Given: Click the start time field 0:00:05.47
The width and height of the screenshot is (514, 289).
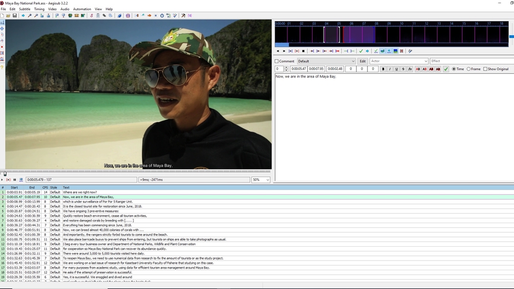Looking at the screenshot, I should (x=299, y=69).
